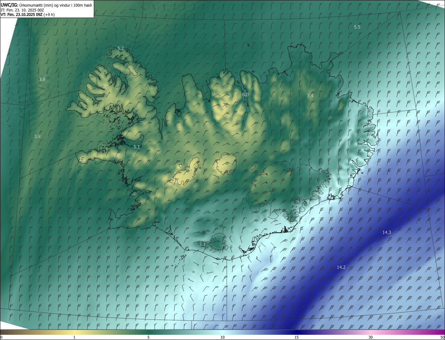Click the 5.2 value label above the Westfjords
This screenshot has height=340, width=445.
[x=121, y=48]
